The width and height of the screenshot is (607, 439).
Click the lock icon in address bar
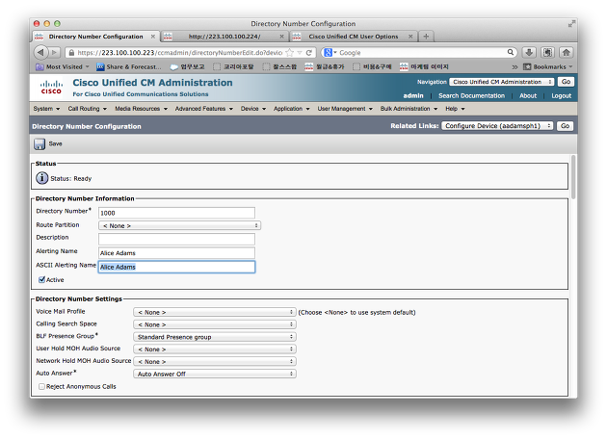click(x=71, y=53)
